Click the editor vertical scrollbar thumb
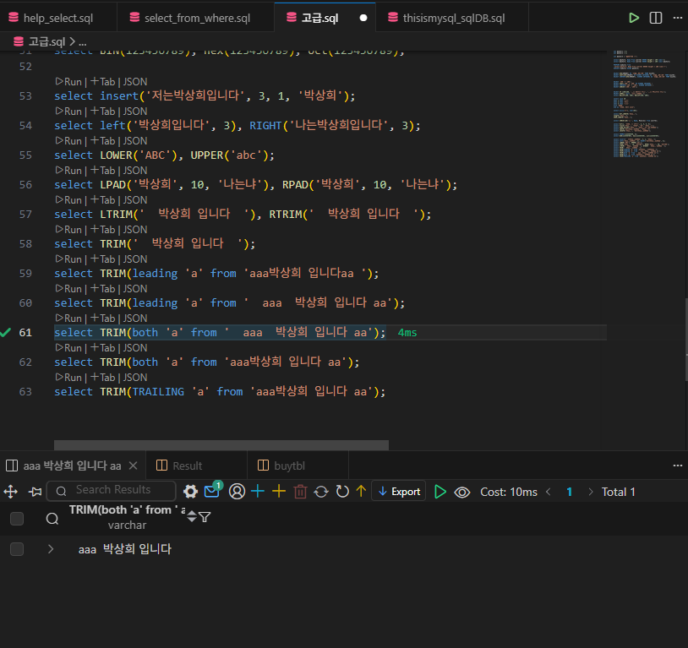Viewport: 688px width, 648px height. 685,340
